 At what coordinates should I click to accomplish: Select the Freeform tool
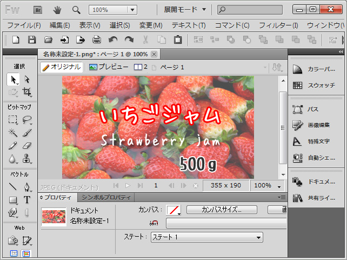12,213
